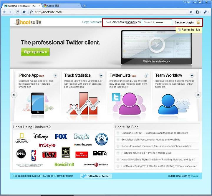The height and width of the screenshot is (196, 212).
Task: Click The Huffington Post logo
Action: click(x=29, y=165)
